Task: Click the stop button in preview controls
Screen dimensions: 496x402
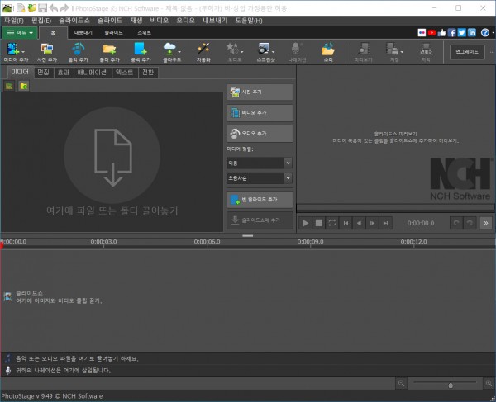Action: [319, 223]
